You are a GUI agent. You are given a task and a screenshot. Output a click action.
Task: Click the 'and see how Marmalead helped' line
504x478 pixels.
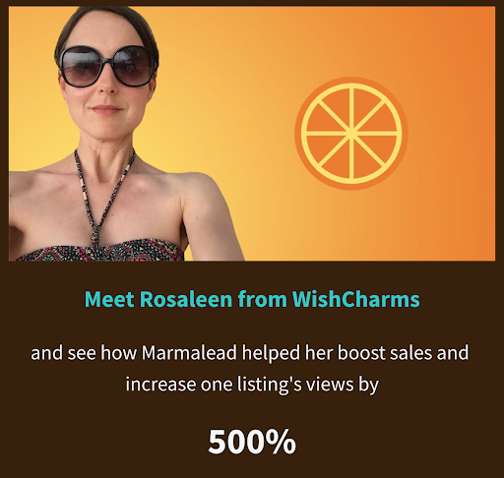coord(250,353)
